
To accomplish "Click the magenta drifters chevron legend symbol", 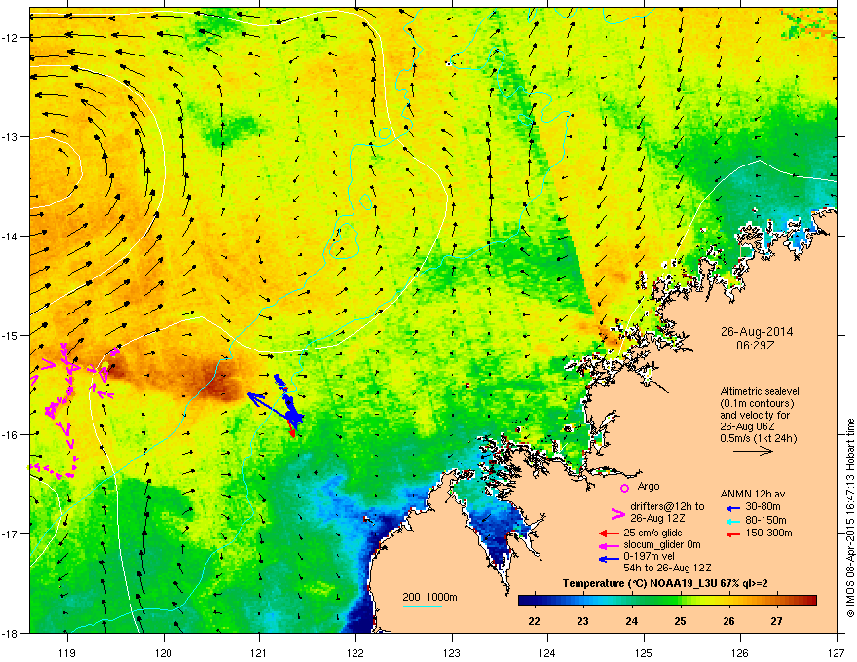I will [617, 513].
